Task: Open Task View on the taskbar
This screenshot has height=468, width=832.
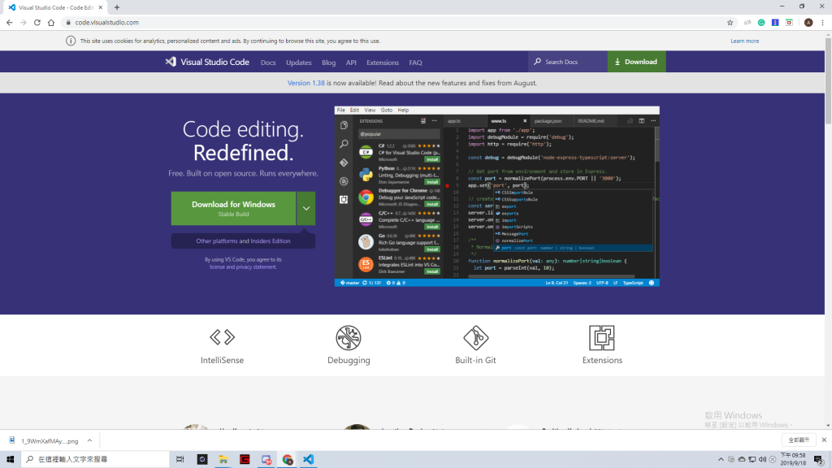Action: click(180, 459)
